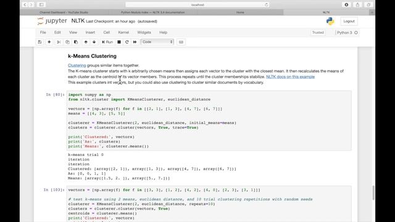Rename the notebook title NLTK

(78, 21)
